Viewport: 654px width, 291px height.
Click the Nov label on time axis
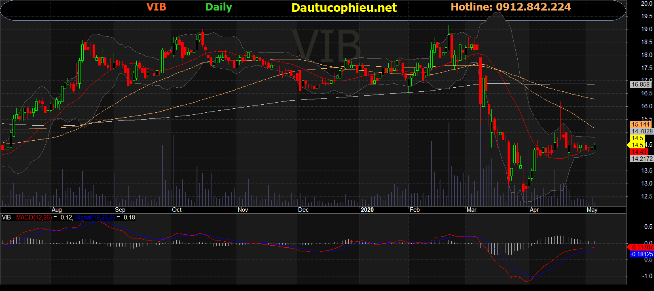point(243,210)
